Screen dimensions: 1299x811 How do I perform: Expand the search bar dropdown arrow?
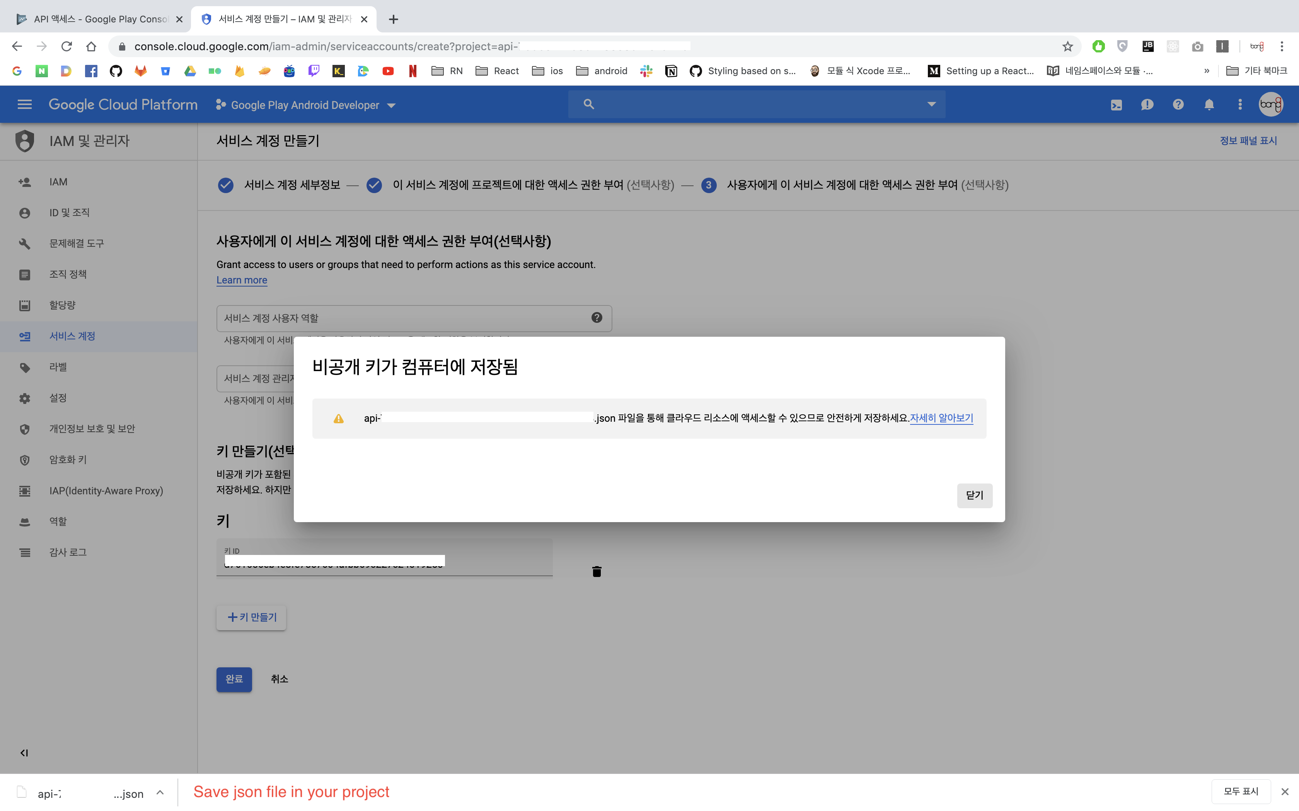tap(931, 104)
